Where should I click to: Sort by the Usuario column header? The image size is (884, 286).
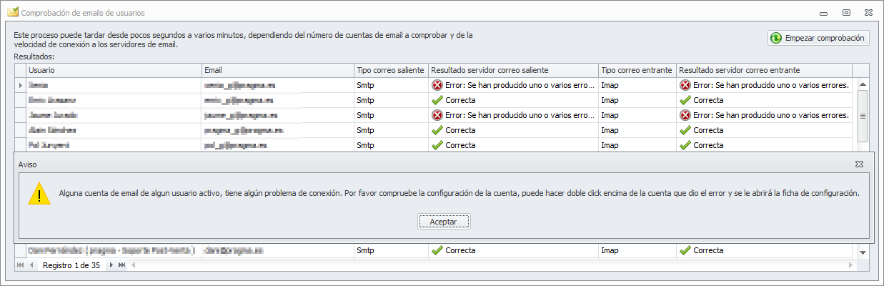click(x=114, y=70)
